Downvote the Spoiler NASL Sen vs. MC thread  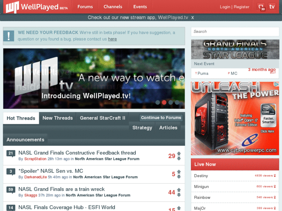pos(179,177)
